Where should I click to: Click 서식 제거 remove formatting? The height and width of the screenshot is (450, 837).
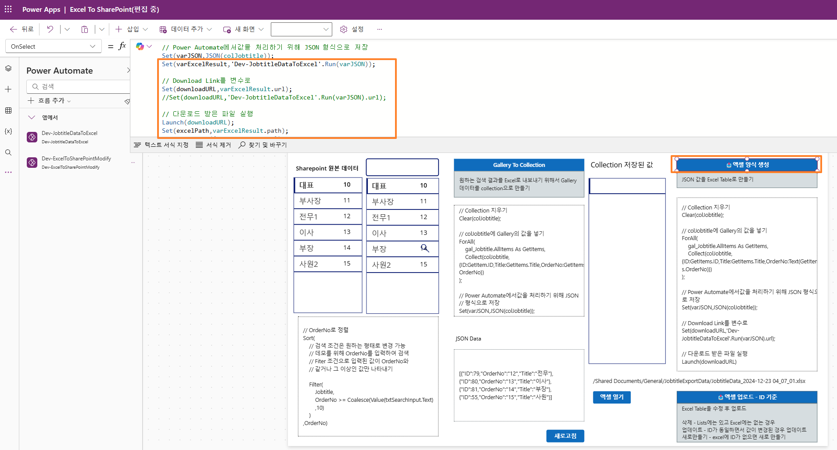click(213, 145)
